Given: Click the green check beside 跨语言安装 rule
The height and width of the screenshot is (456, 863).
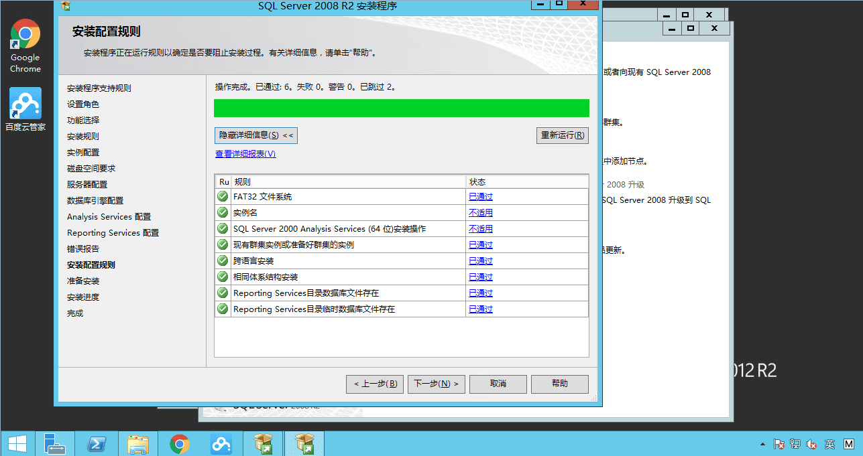Looking at the screenshot, I should click(x=222, y=260).
